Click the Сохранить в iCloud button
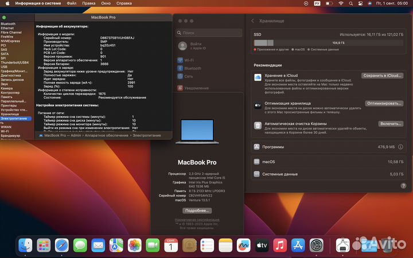The height and width of the screenshot is (258, 413). click(x=382, y=76)
